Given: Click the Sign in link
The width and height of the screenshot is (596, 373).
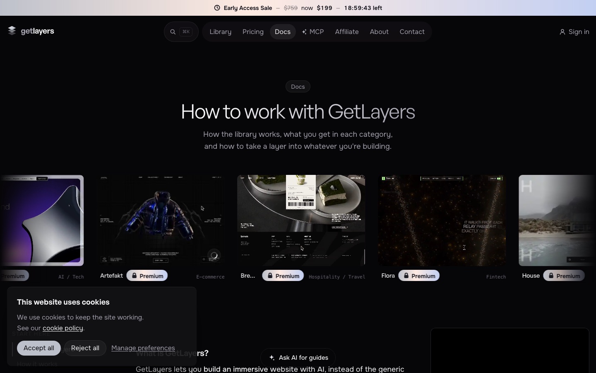Looking at the screenshot, I should point(574,32).
